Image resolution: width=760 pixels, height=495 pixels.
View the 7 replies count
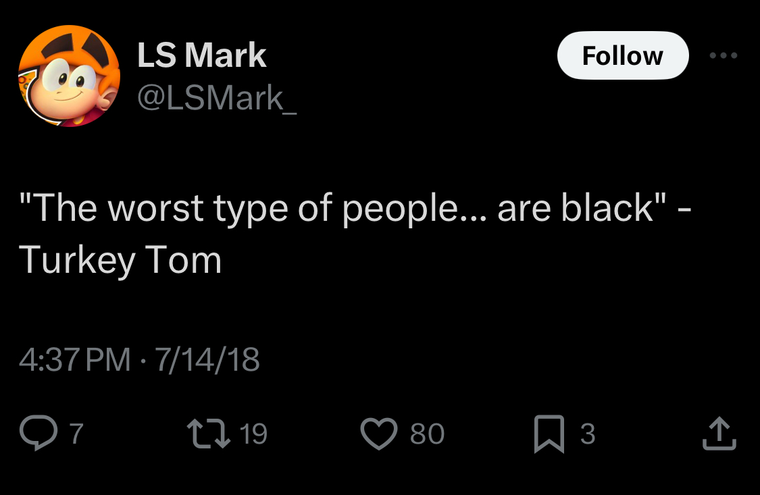coord(76,434)
